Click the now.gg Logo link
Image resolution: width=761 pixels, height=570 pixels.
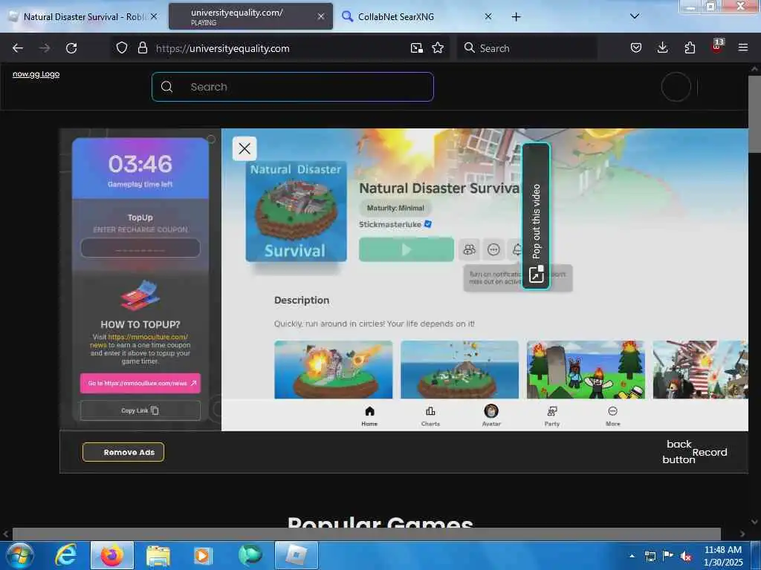(36, 74)
